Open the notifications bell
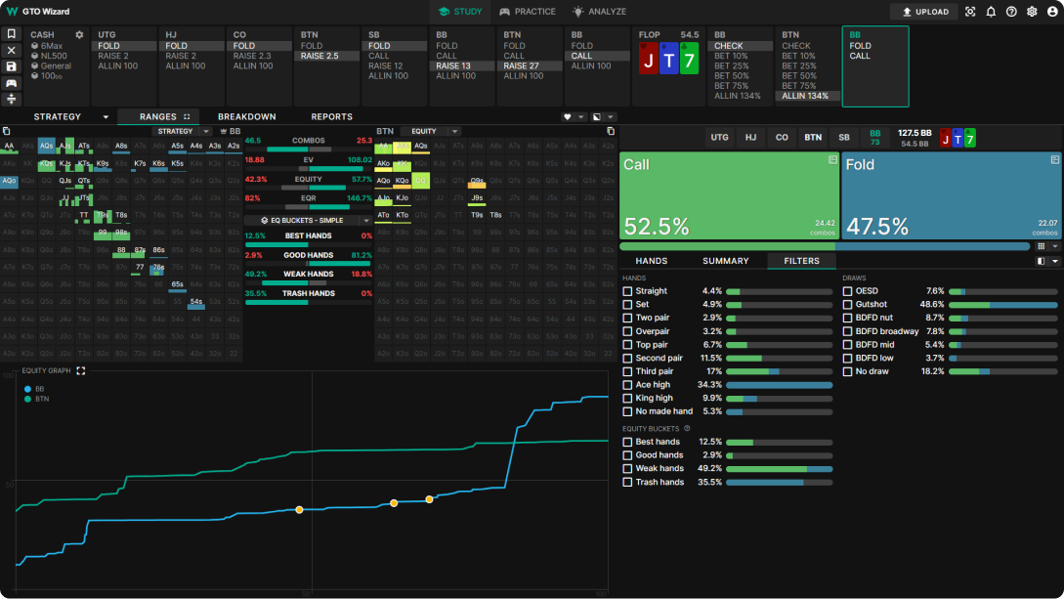This screenshot has height=599, width=1064. pyautogui.click(x=991, y=12)
